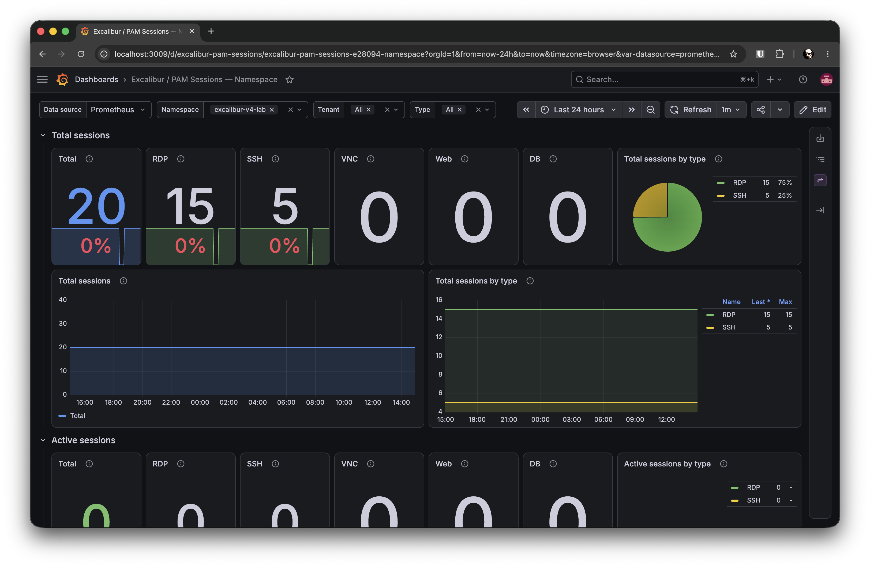Open a new browser tab
Screen dimensions: 870x567
point(211,31)
